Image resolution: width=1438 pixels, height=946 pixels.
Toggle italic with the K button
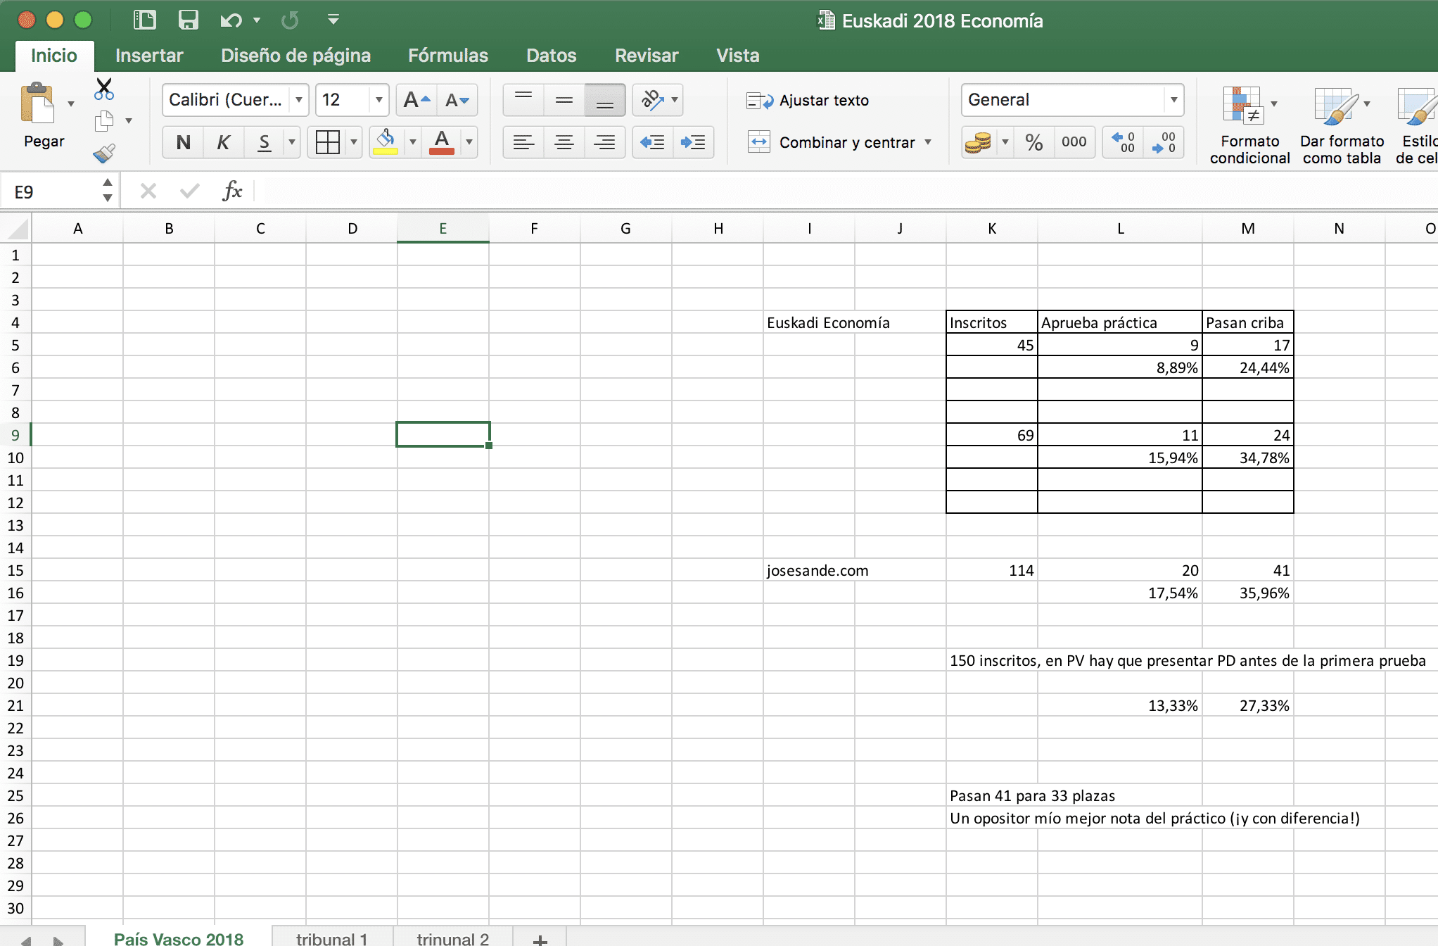click(224, 142)
